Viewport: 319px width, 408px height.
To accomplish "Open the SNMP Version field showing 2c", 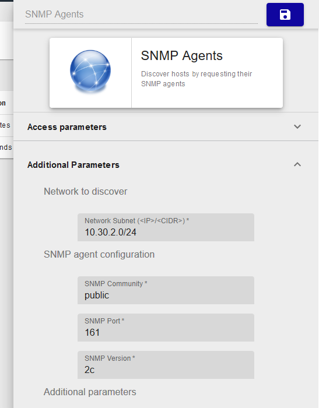I will [166, 365].
